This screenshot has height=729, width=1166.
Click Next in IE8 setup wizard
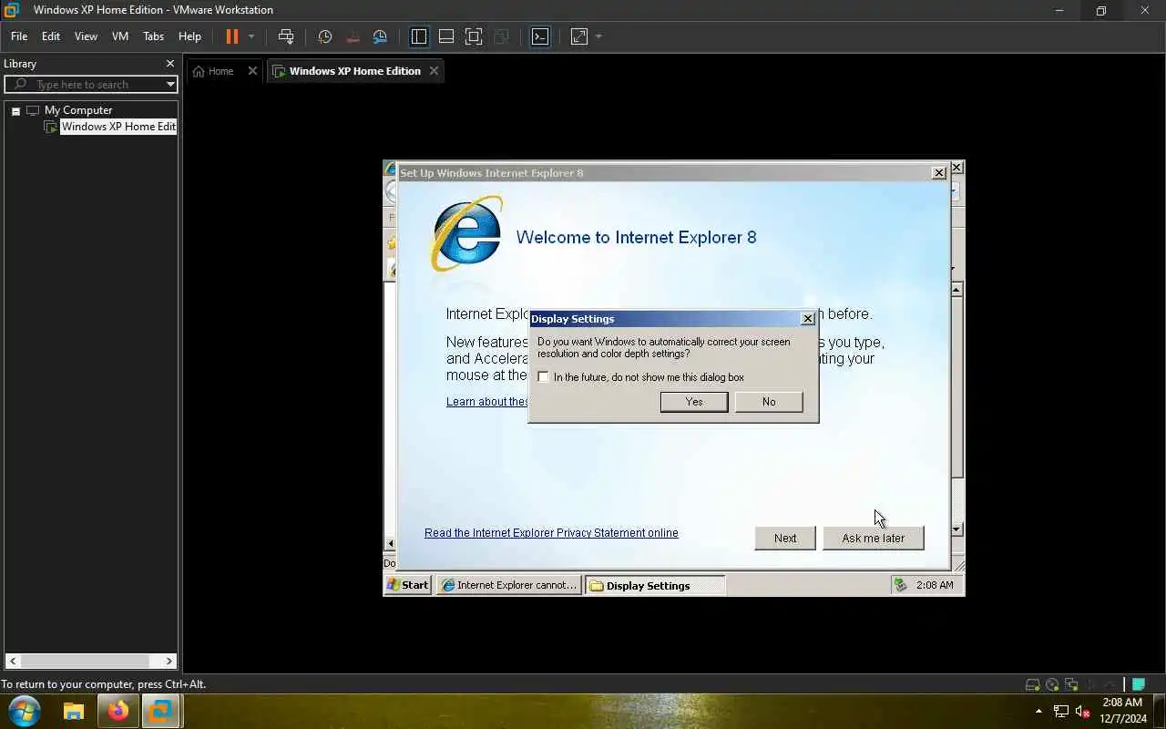[785, 538]
